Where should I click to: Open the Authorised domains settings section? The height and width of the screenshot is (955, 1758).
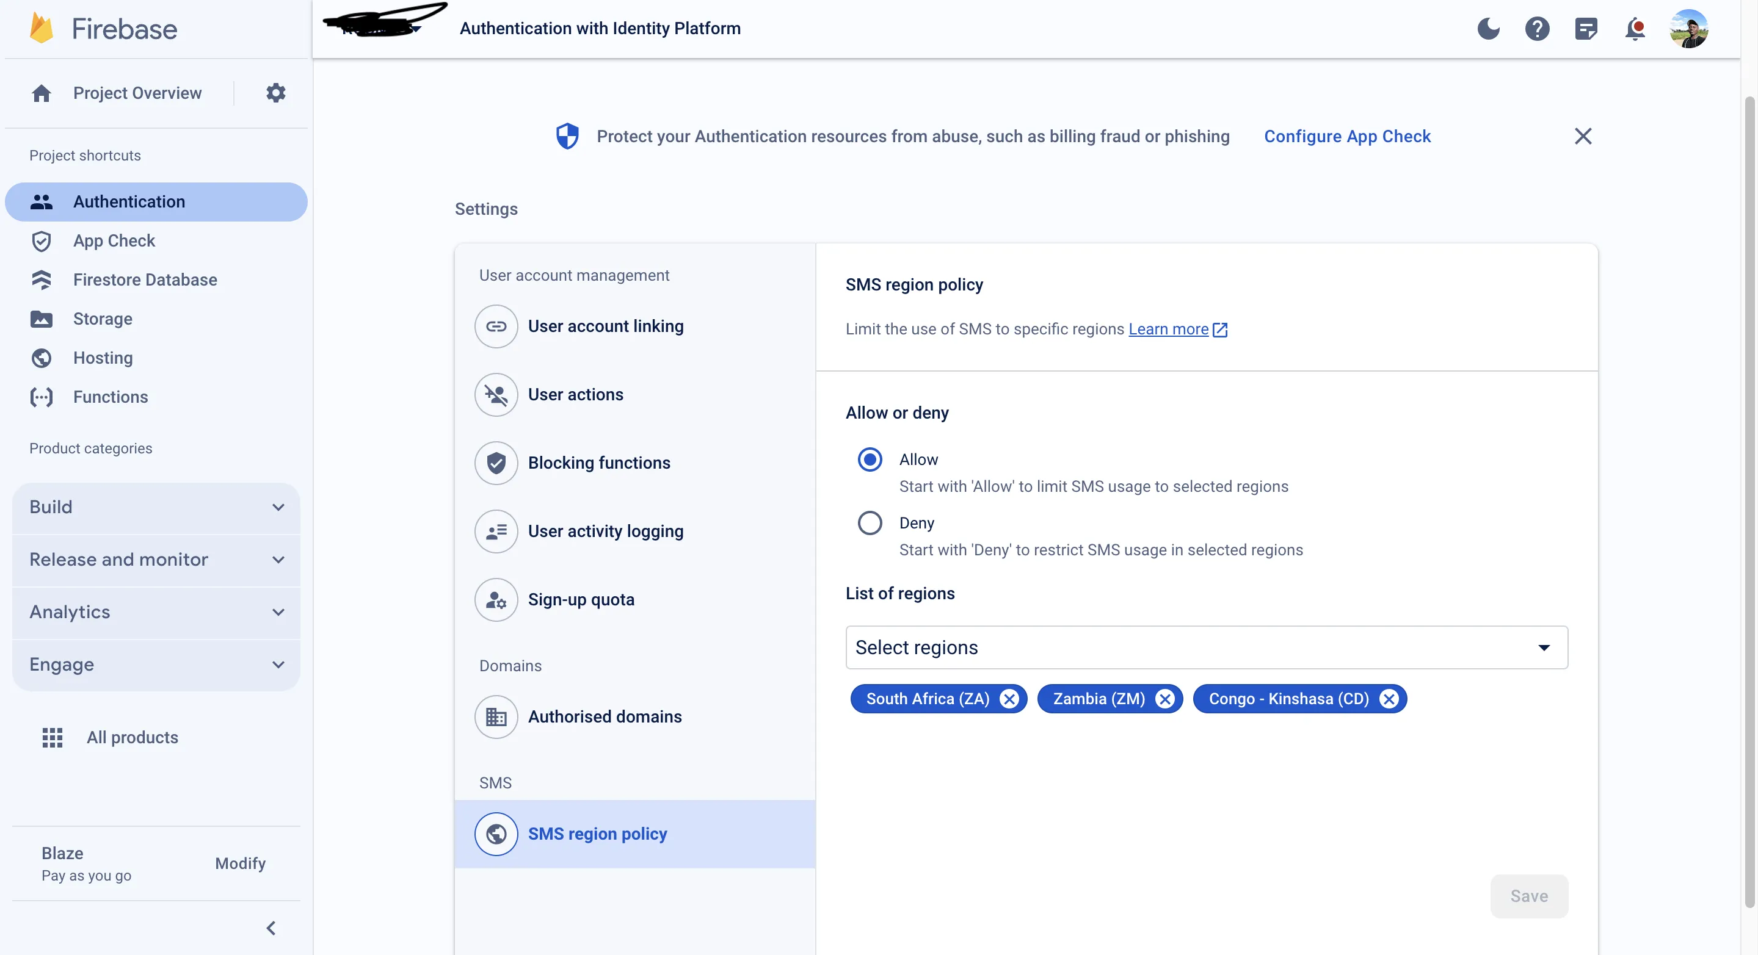coord(604,716)
